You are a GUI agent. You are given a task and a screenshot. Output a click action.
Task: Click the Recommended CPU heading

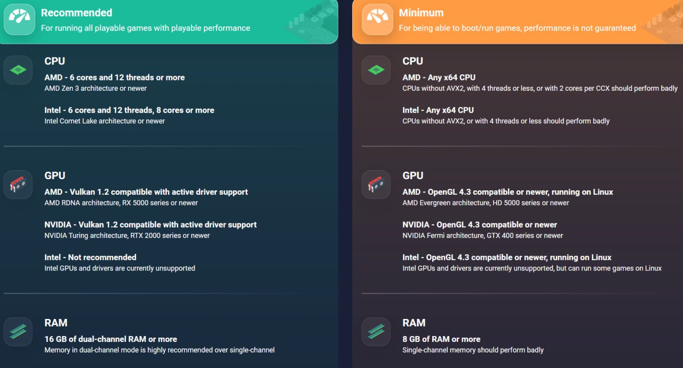54,61
